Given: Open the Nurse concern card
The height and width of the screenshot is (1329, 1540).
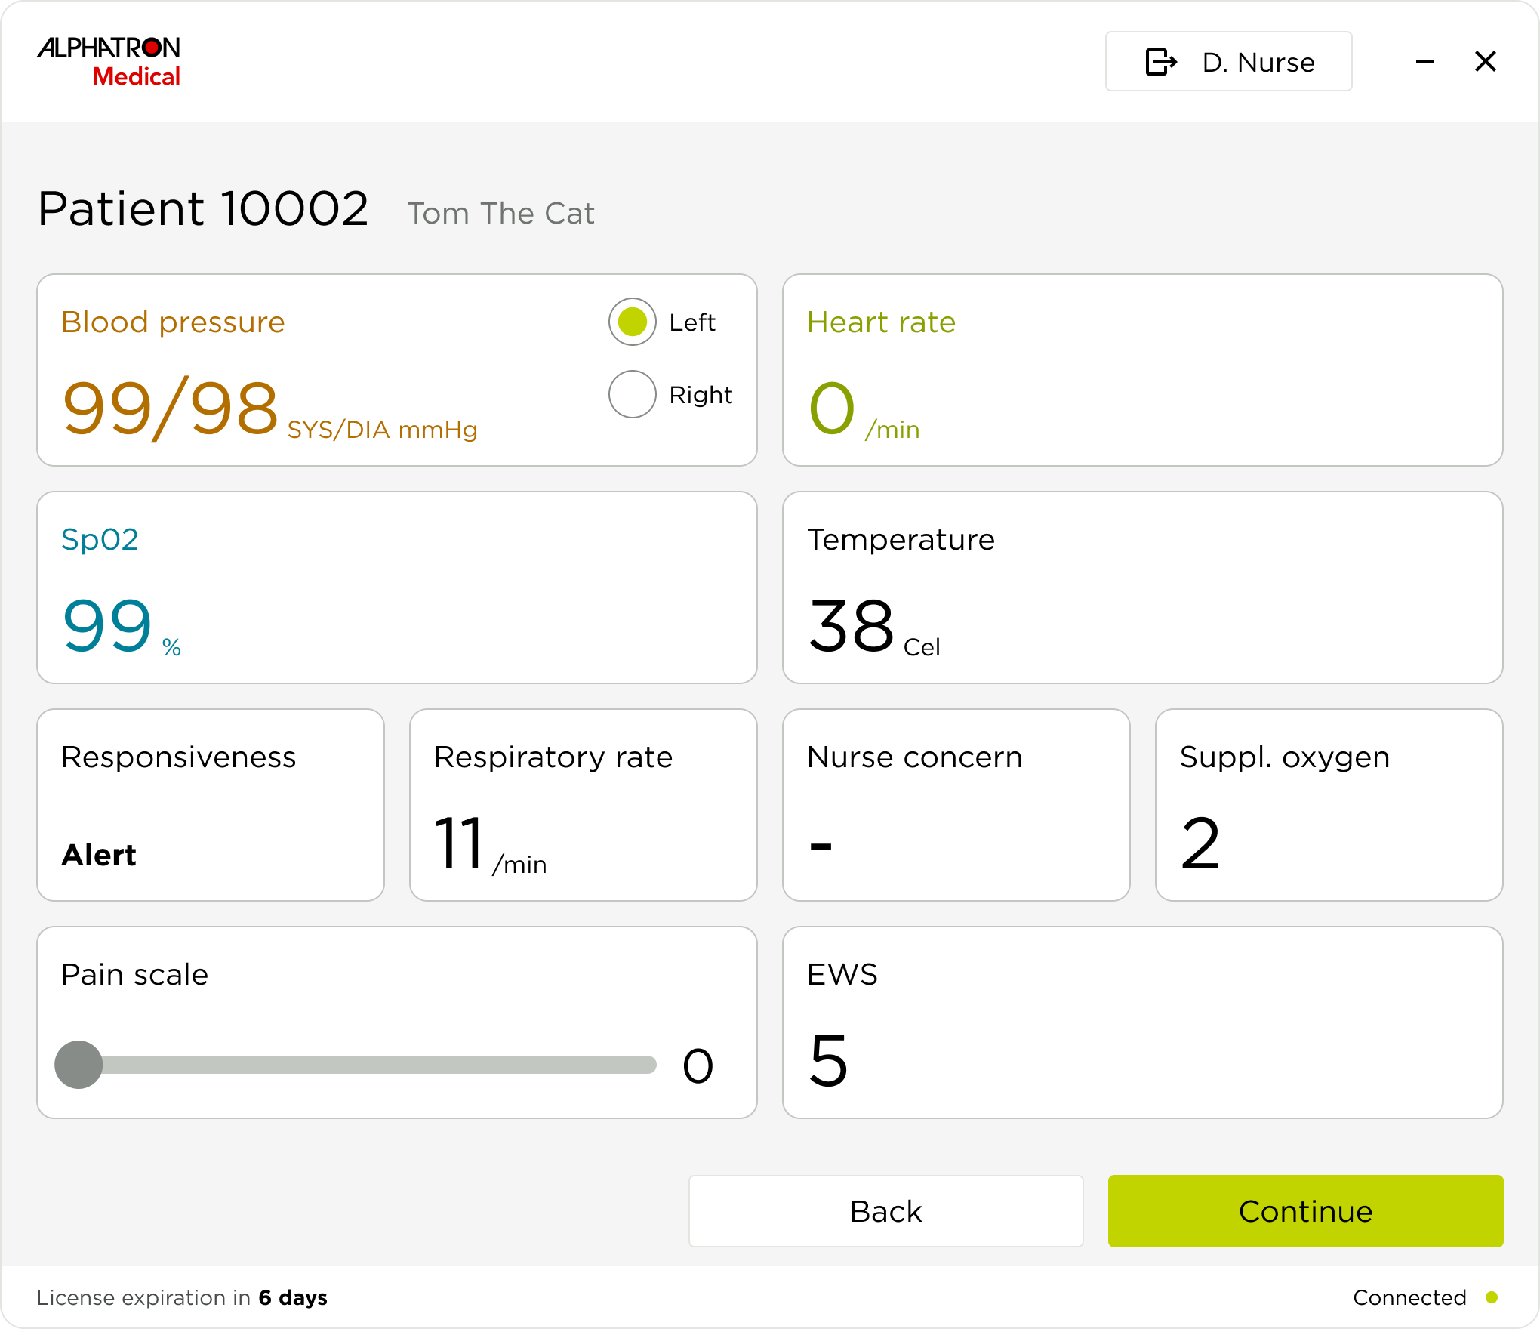Looking at the screenshot, I should [956, 805].
